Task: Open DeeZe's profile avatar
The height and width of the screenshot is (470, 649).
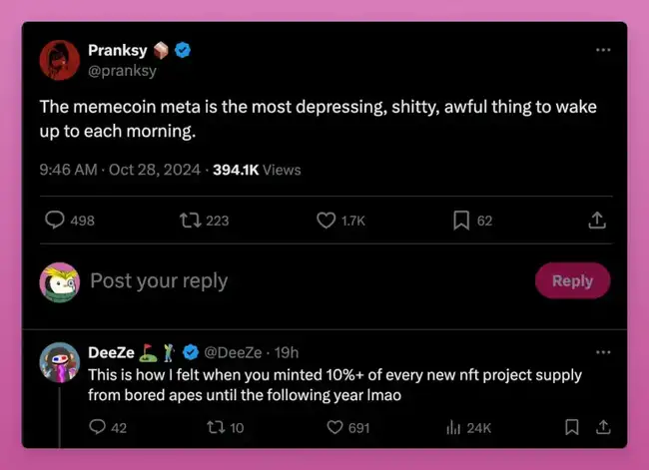Action: [59, 362]
